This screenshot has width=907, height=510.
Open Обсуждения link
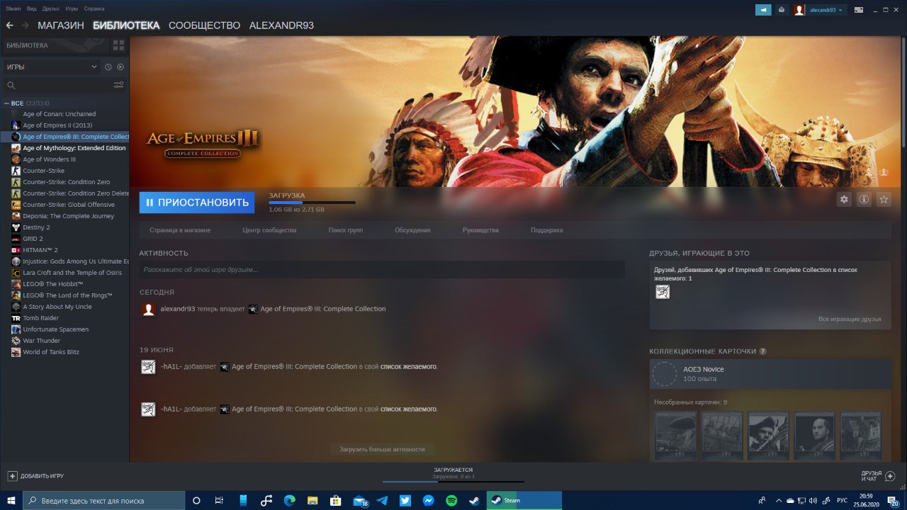click(x=412, y=230)
